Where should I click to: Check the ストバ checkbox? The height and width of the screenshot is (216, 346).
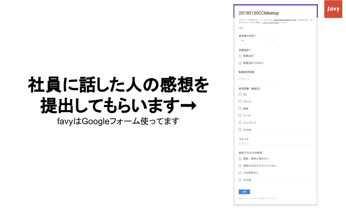coord(240,101)
